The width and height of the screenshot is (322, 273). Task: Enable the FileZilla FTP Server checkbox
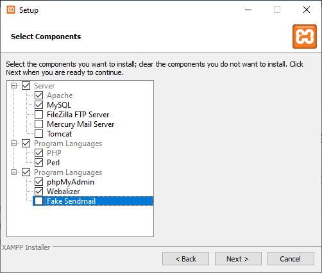click(x=38, y=115)
